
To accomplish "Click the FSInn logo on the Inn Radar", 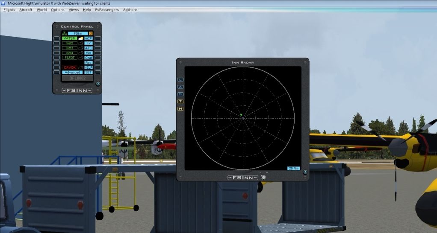I will point(243,178).
